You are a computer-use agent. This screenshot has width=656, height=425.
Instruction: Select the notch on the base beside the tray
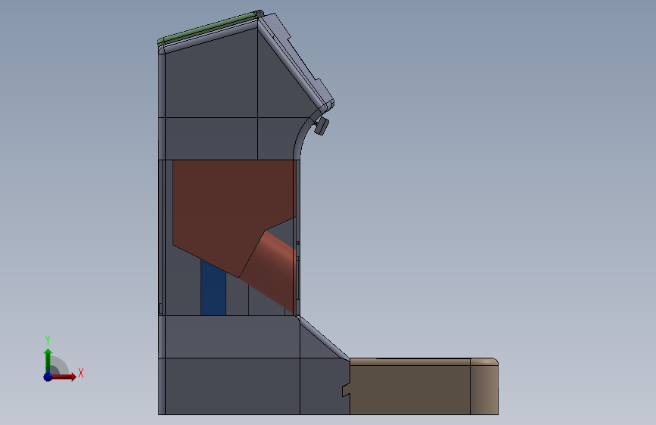346,391
